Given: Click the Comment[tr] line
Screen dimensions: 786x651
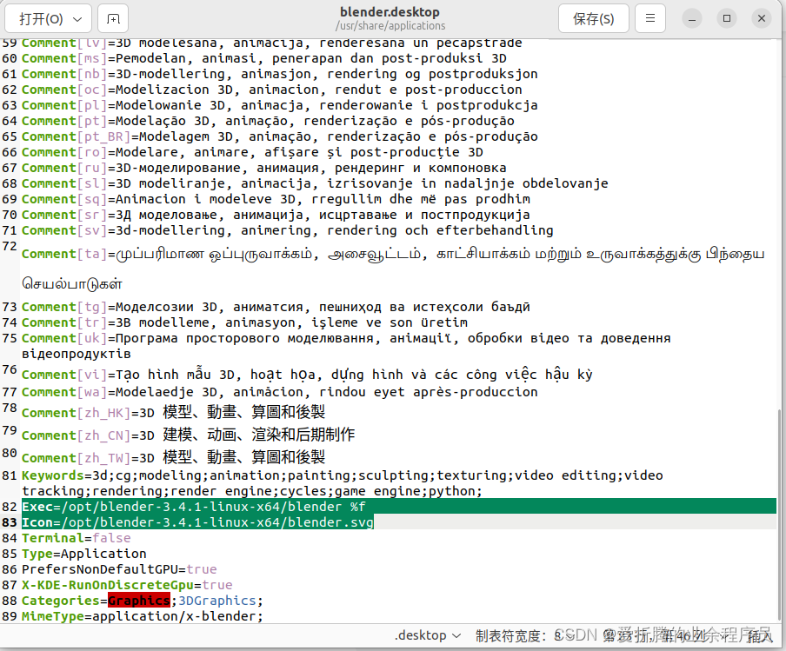Looking at the screenshot, I should point(244,322).
